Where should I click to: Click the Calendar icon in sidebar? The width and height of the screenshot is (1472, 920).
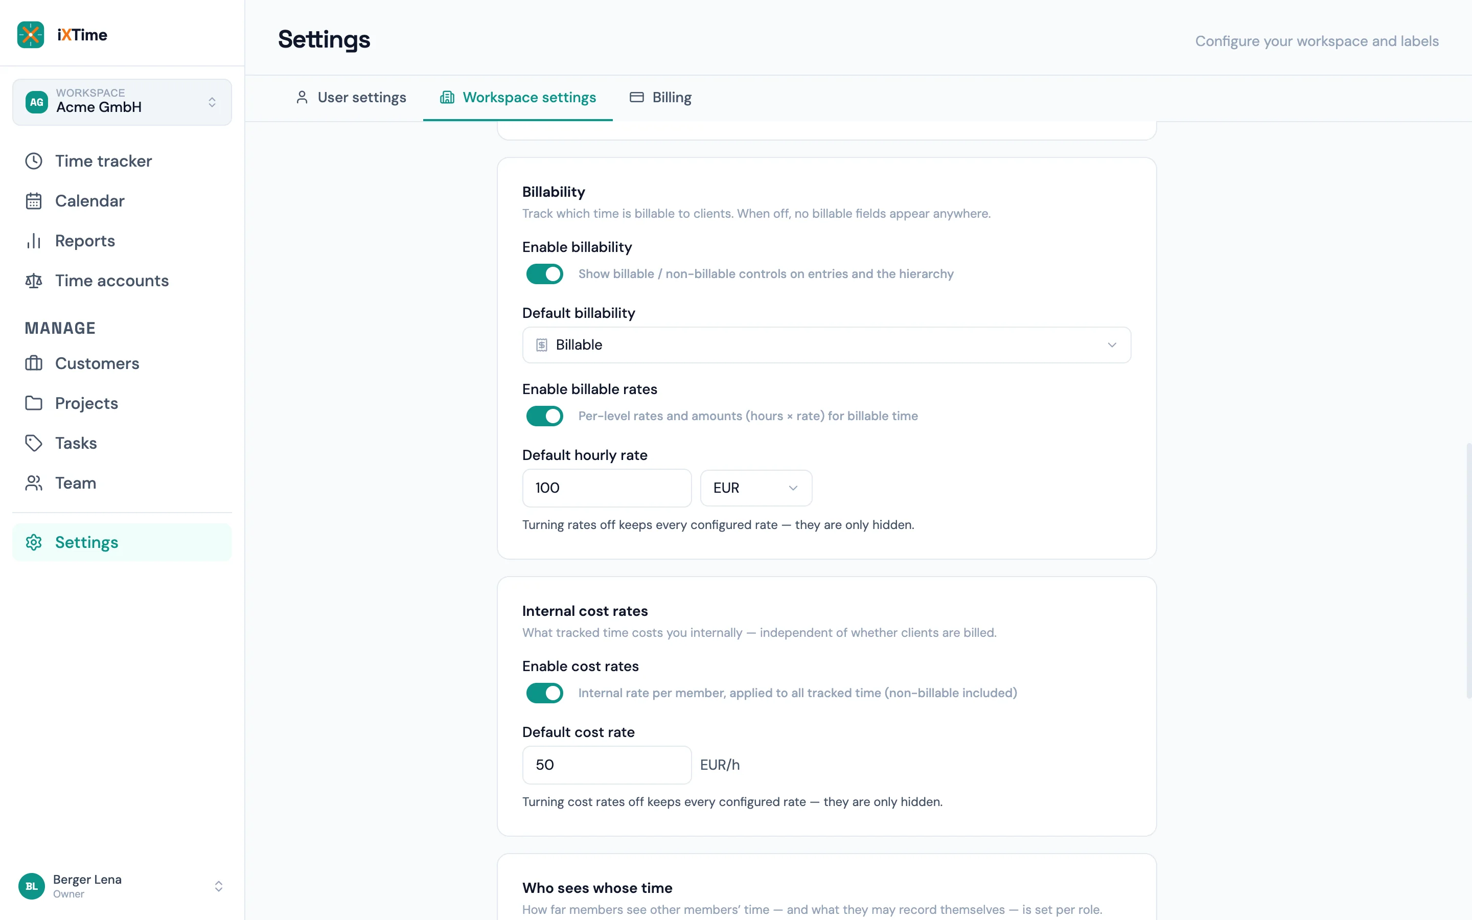coord(33,201)
